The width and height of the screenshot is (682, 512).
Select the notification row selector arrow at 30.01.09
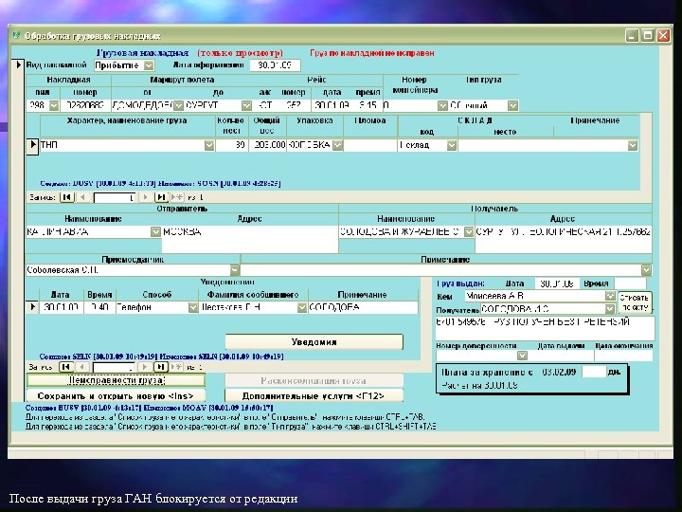[32, 307]
